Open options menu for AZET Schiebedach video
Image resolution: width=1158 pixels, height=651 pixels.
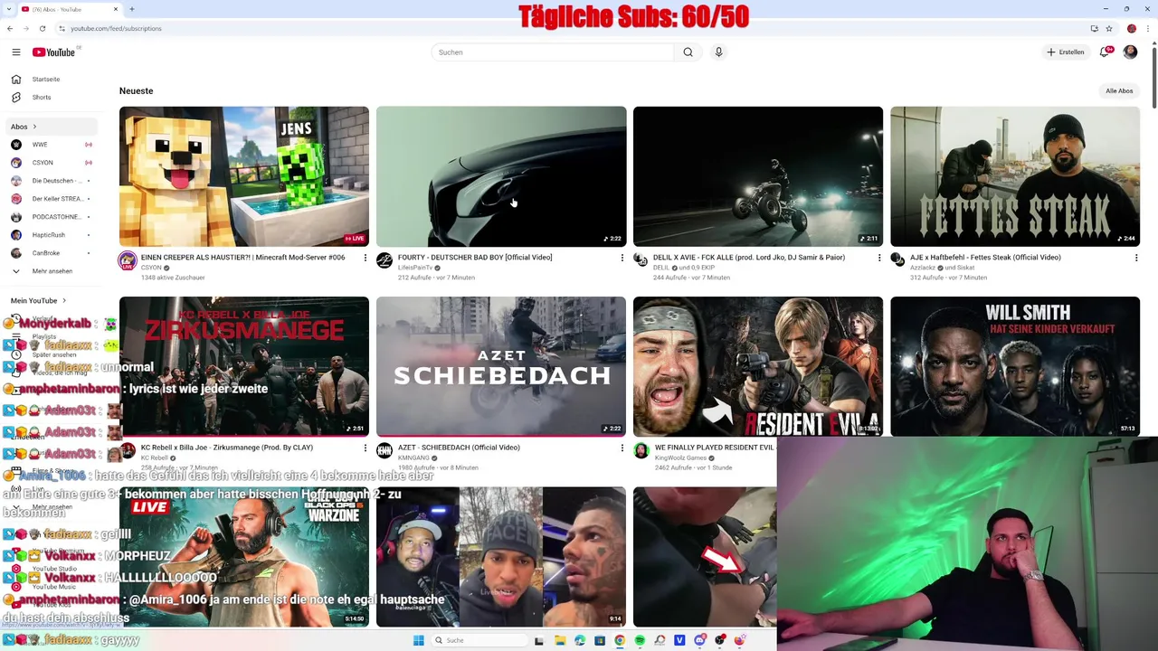pos(622,448)
